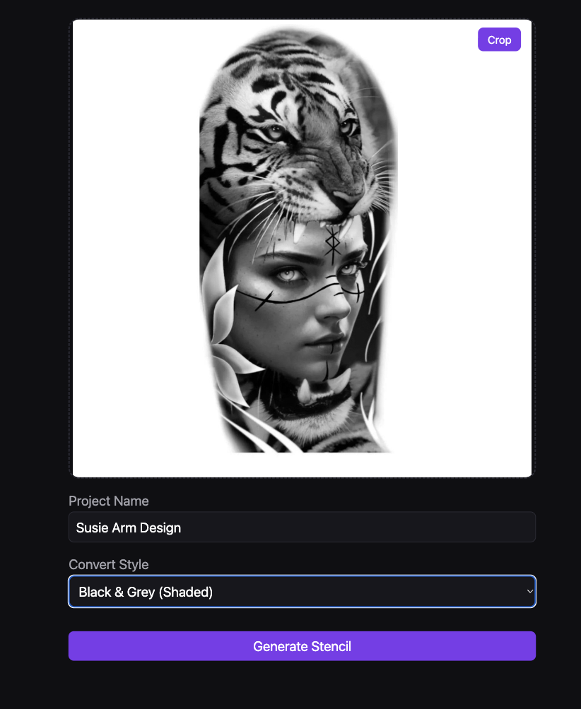Click the Convert Style label

pyautogui.click(x=109, y=564)
